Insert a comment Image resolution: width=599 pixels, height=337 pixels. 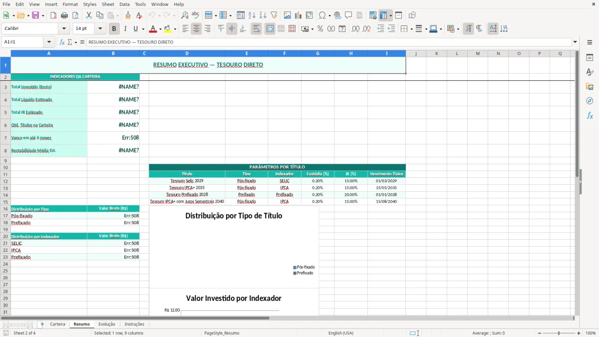coord(348,15)
